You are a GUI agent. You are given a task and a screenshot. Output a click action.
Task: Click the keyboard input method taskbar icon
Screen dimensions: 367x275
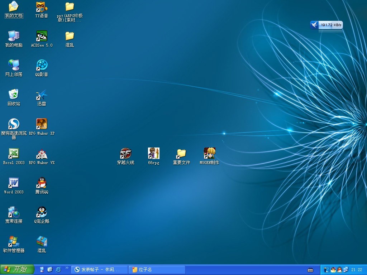click(310, 270)
